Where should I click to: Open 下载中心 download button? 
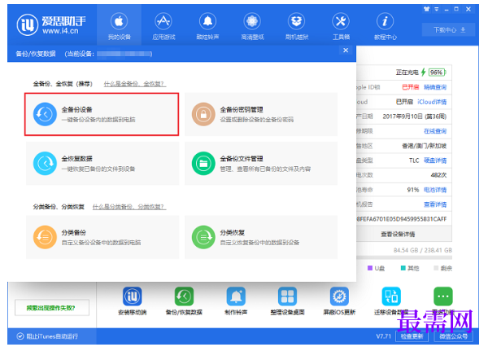coord(448,30)
